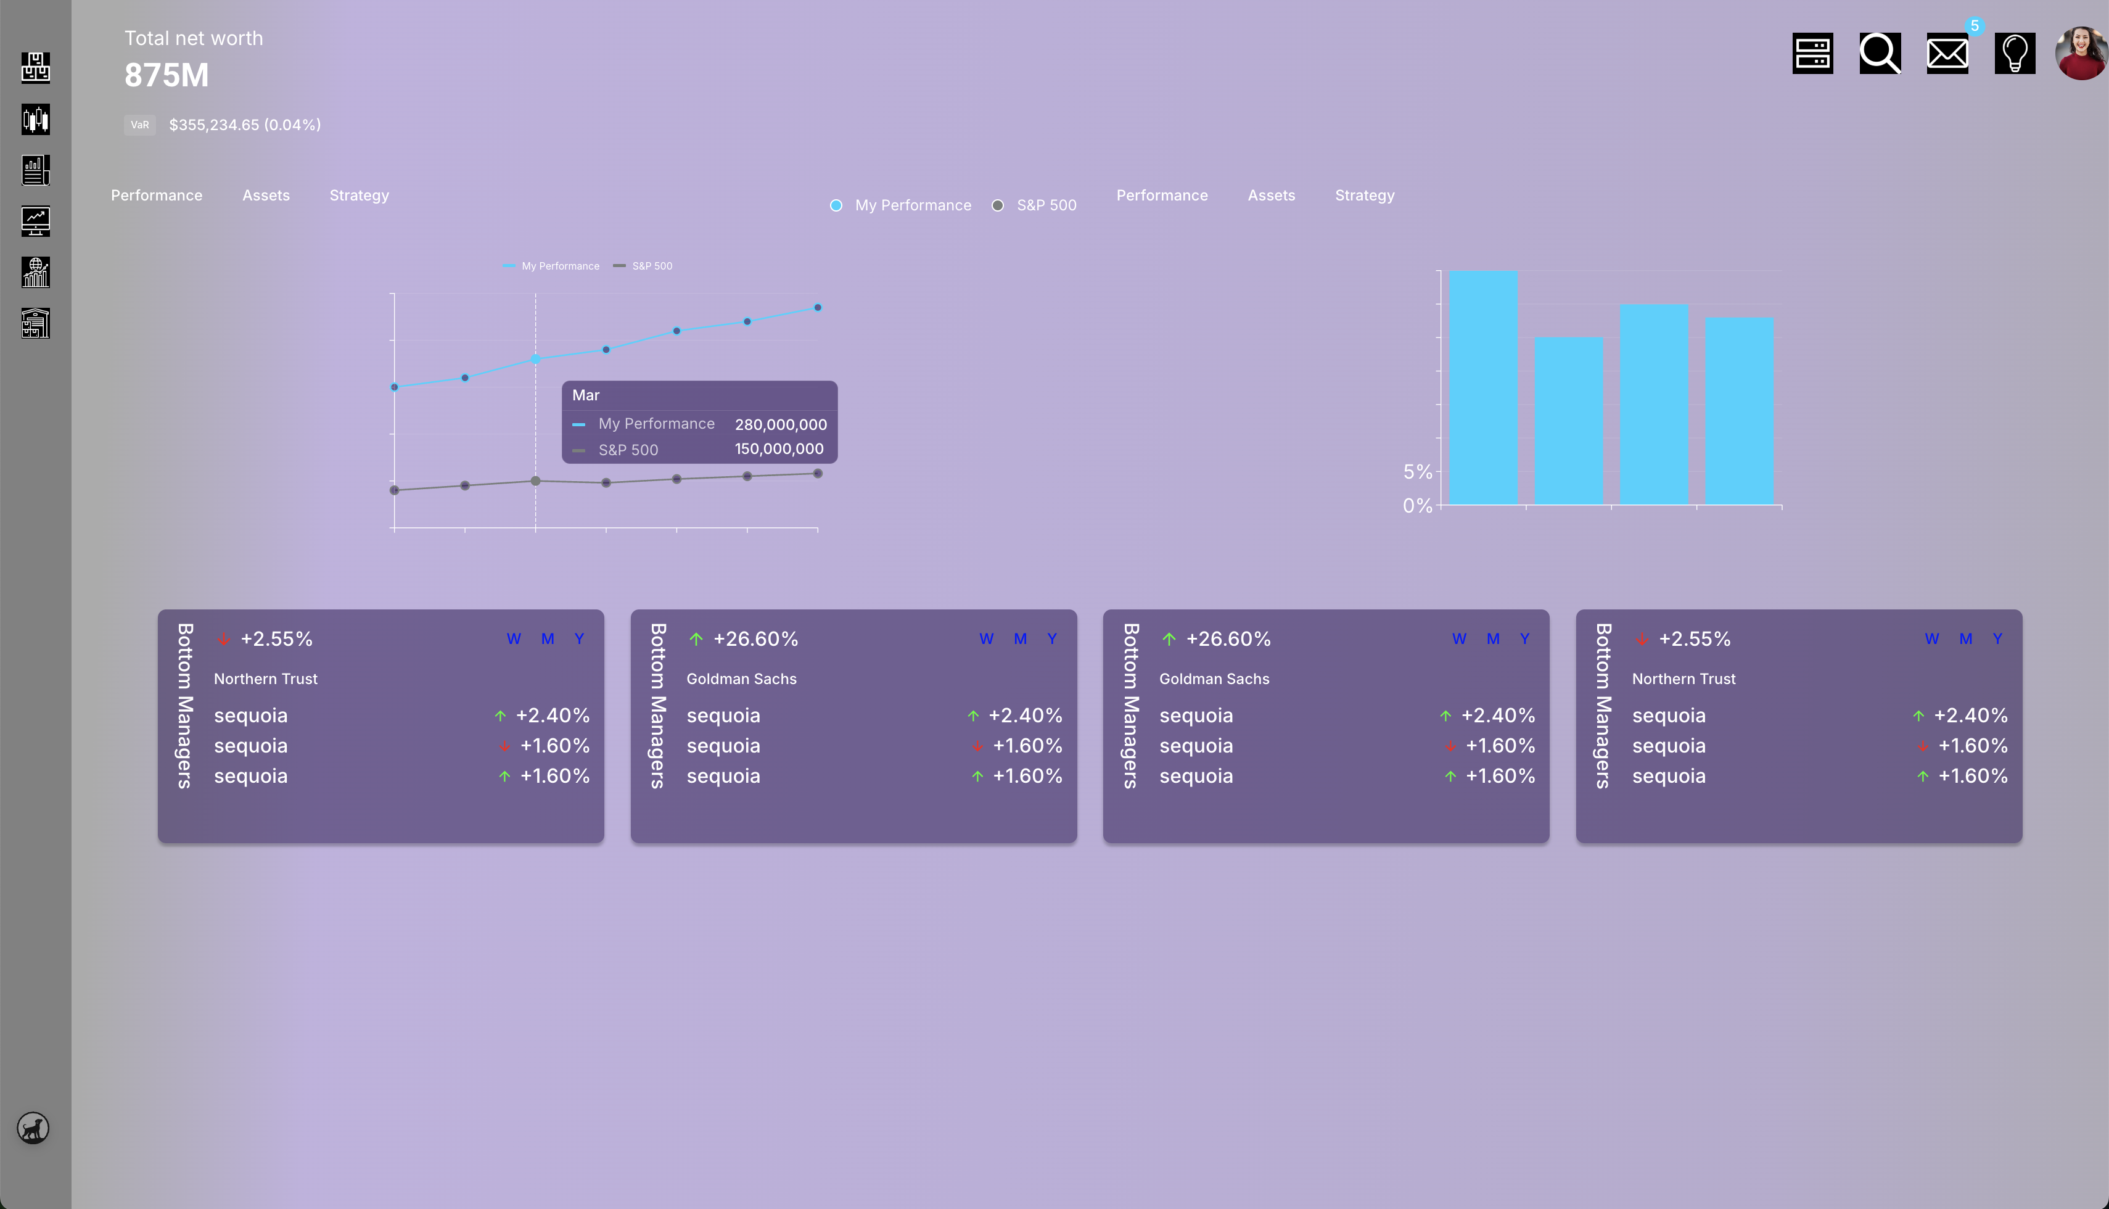Open the server rack icon in header
The width and height of the screenshot is (2109, 1209).
(1812, 54)
